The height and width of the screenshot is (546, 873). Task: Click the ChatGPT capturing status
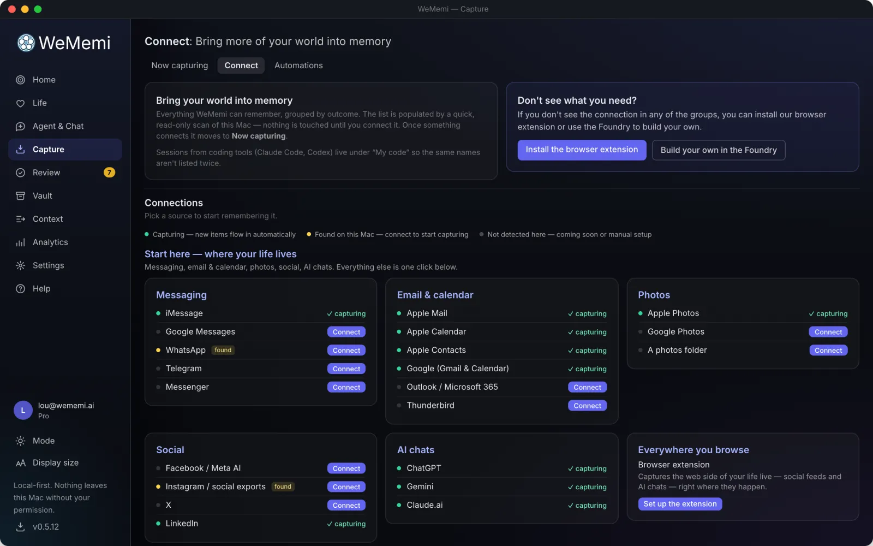(587, 468)
